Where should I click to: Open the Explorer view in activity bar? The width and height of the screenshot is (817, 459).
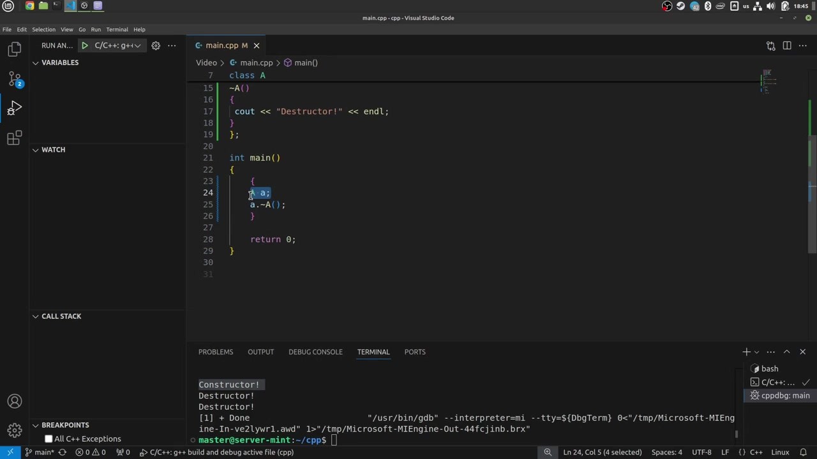(14, 49)
